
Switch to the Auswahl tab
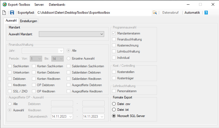tap(11, 21)
